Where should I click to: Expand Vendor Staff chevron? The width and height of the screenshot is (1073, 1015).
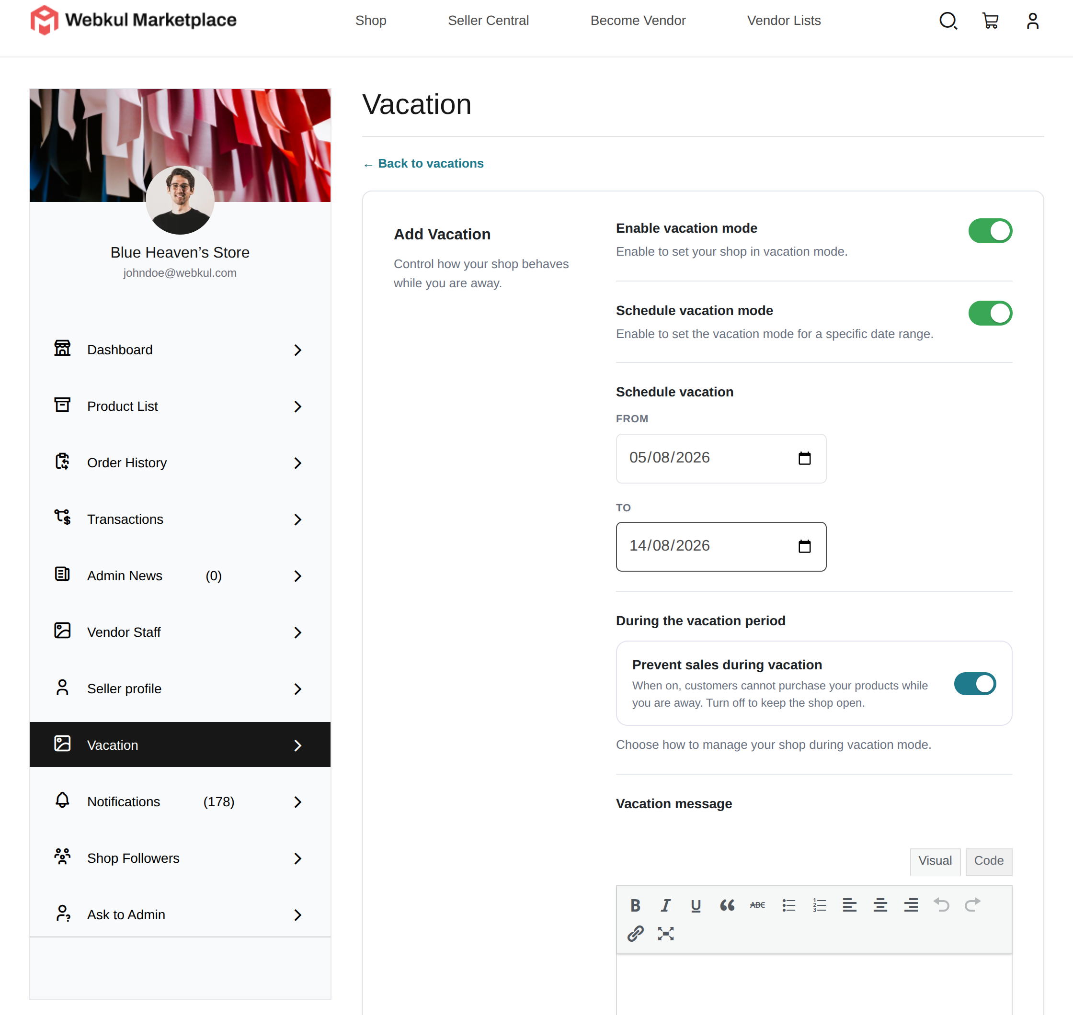(297, 632)
